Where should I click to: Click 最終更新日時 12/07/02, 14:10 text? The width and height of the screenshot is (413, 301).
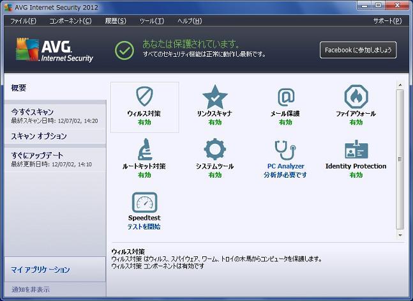pyautogui.click(x=51, y=164)
